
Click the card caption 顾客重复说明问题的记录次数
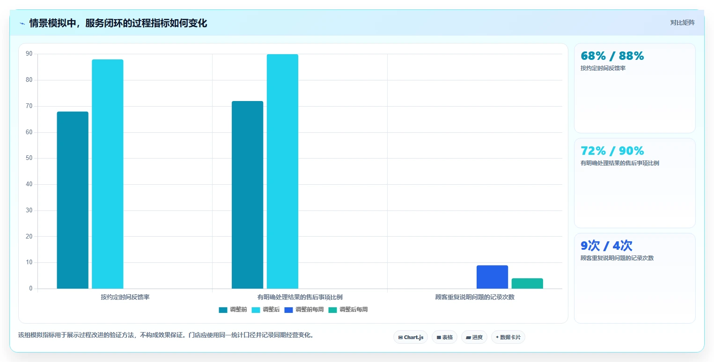coord(617,258)
